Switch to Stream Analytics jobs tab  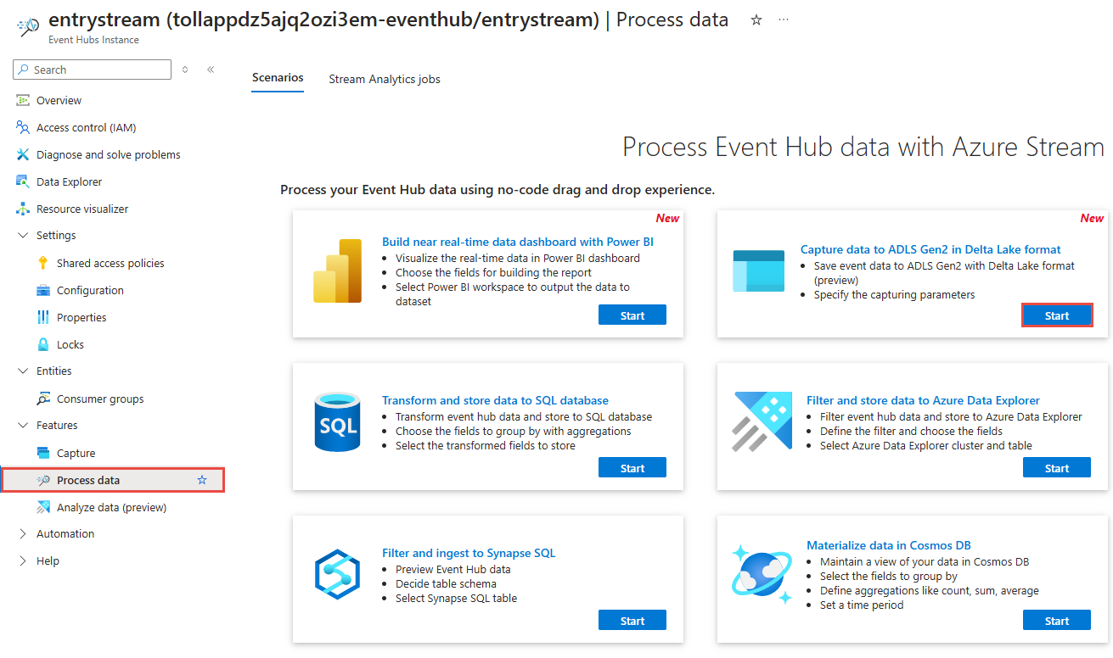tap(385, 79)
